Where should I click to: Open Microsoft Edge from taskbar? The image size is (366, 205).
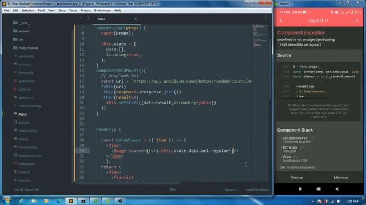click(58, 201)
